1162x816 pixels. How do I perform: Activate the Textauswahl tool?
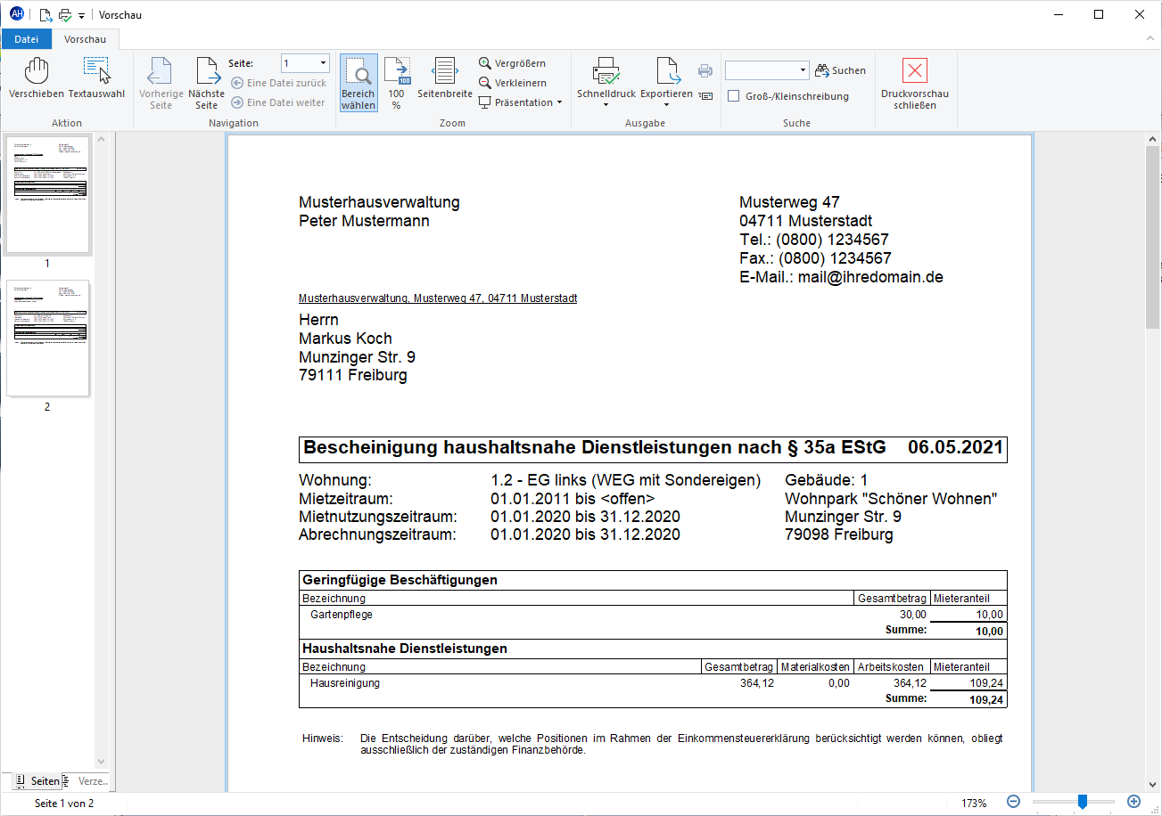click(96, 78)
